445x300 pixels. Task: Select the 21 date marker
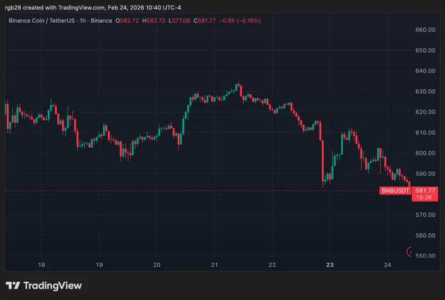(214, 265)
